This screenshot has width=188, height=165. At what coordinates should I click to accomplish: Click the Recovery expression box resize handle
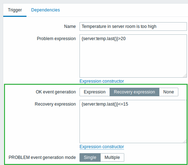click(185, 141)
